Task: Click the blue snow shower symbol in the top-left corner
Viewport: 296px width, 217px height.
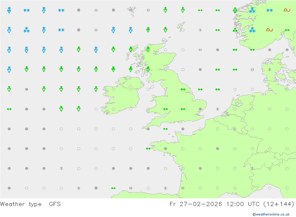Action: click(x=9, y=10)
